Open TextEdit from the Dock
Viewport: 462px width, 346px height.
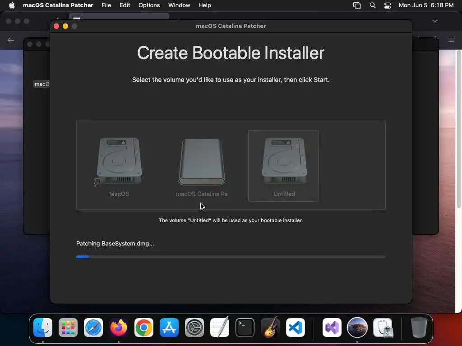220,328
